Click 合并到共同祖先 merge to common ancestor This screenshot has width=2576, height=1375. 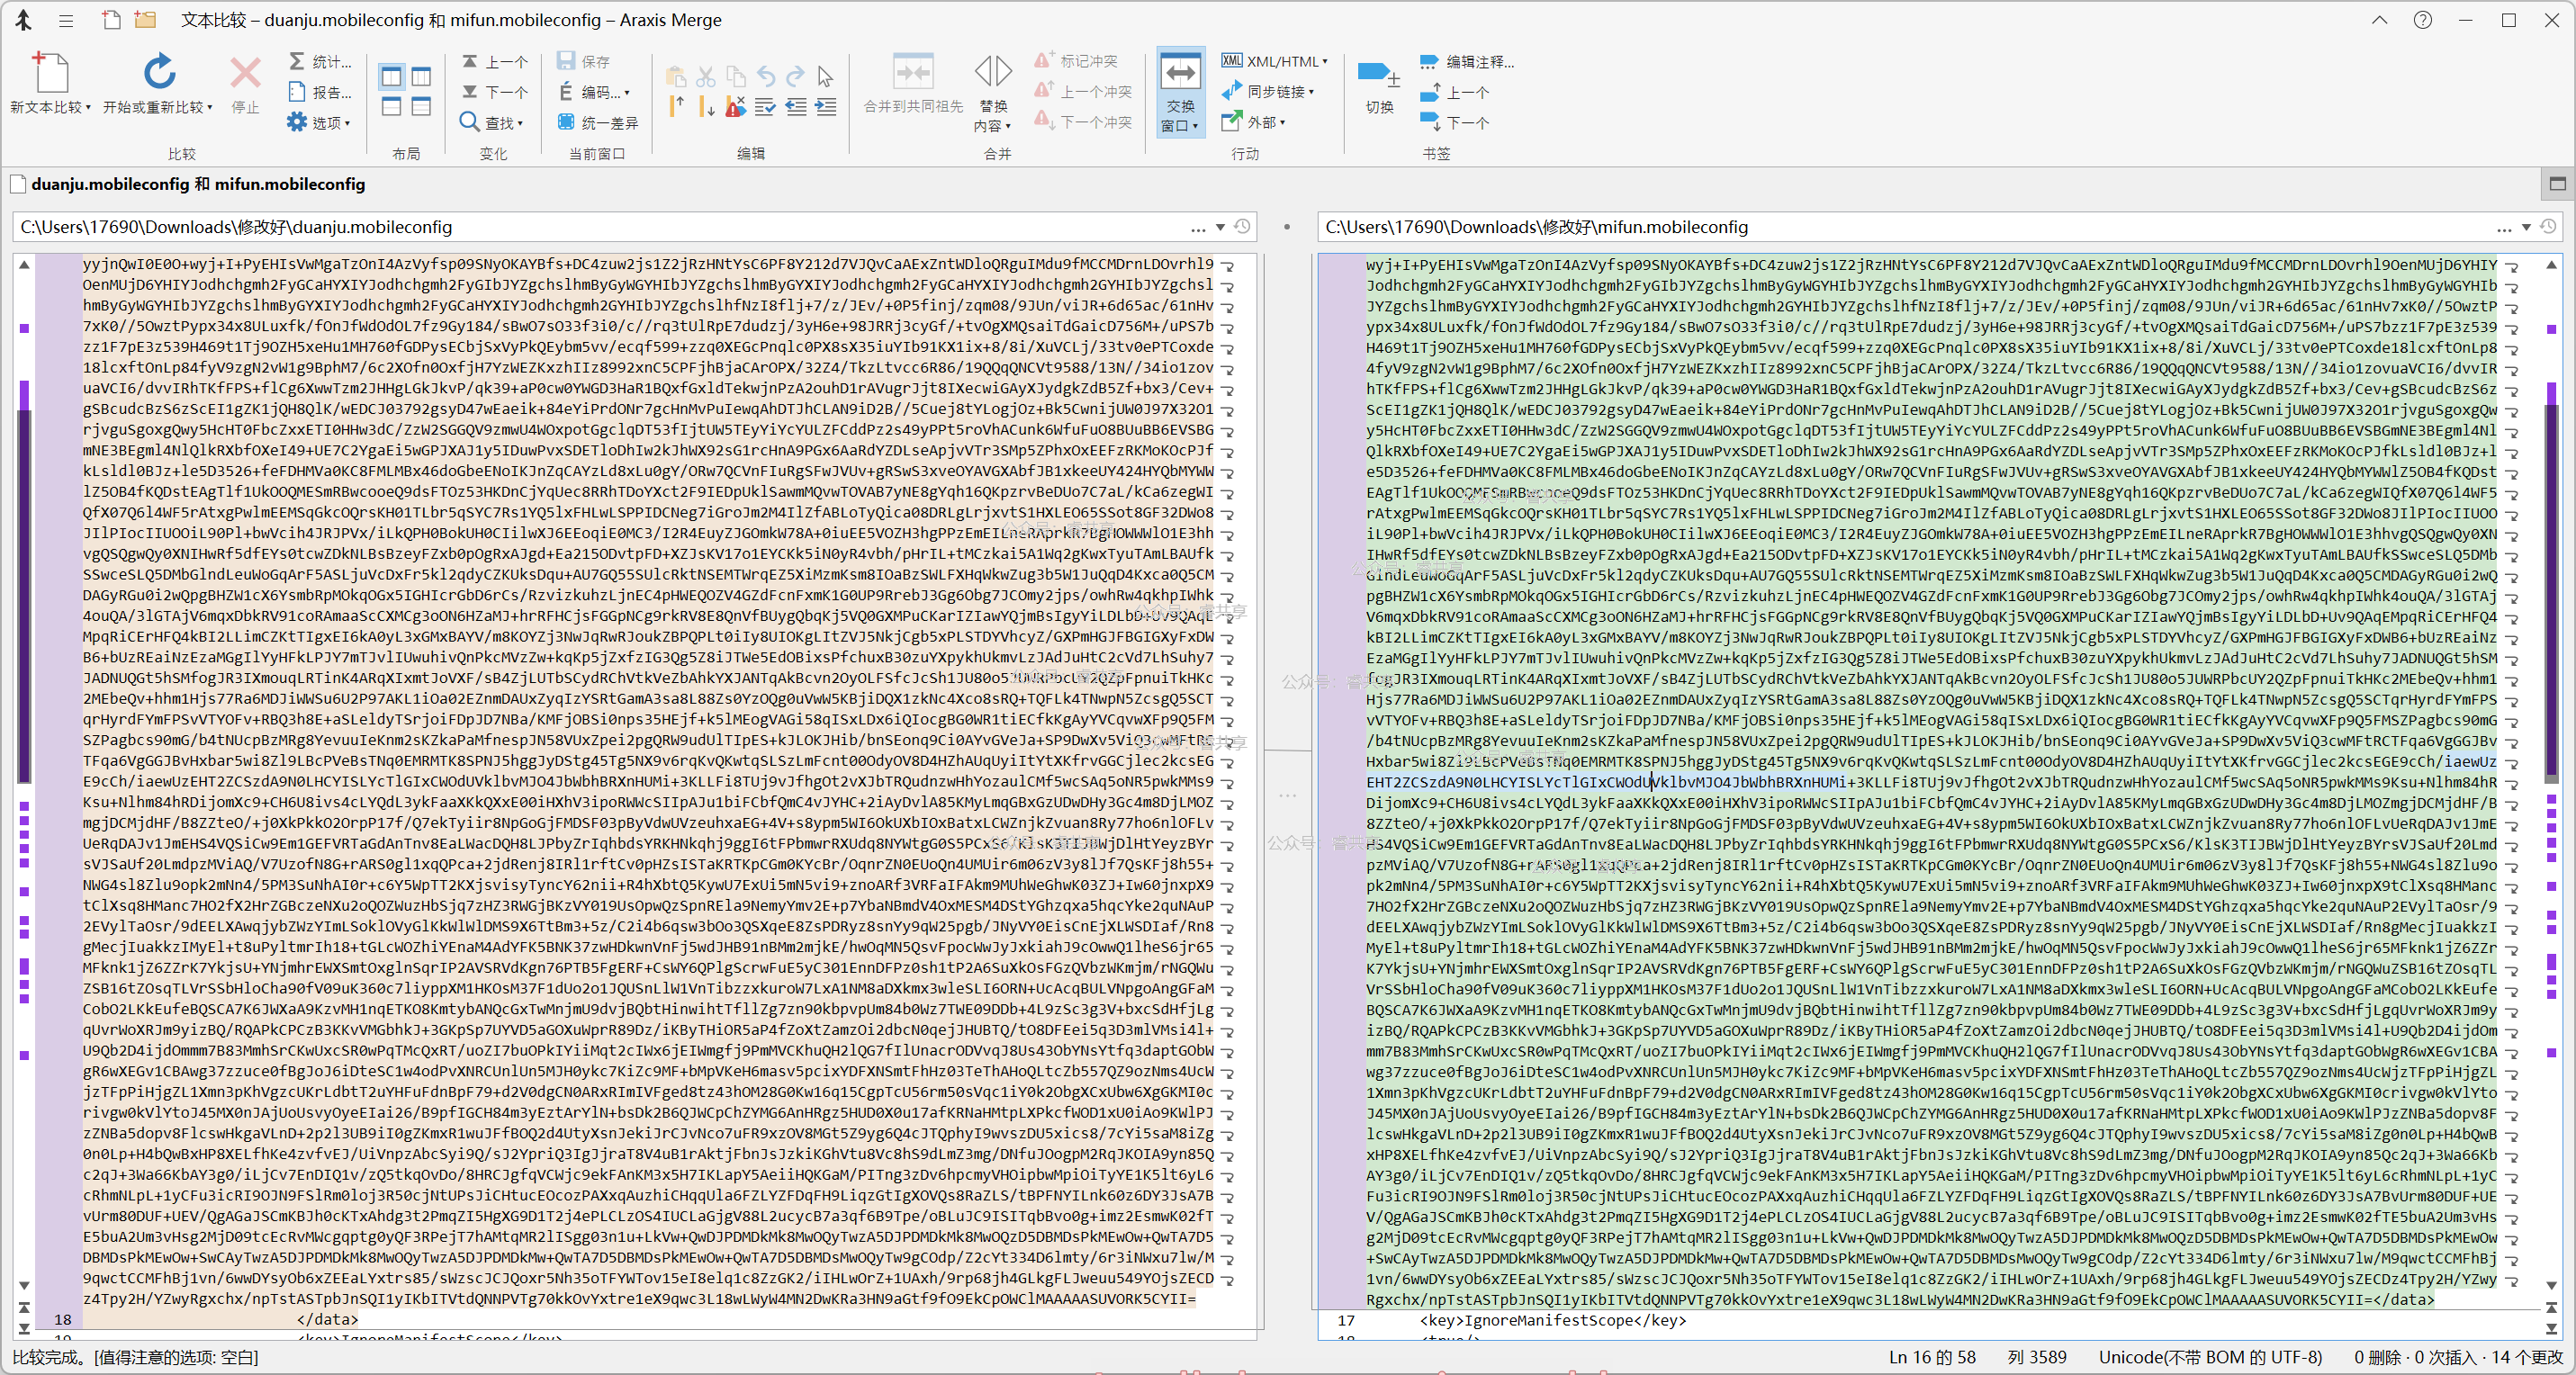(x=913, y=84)
